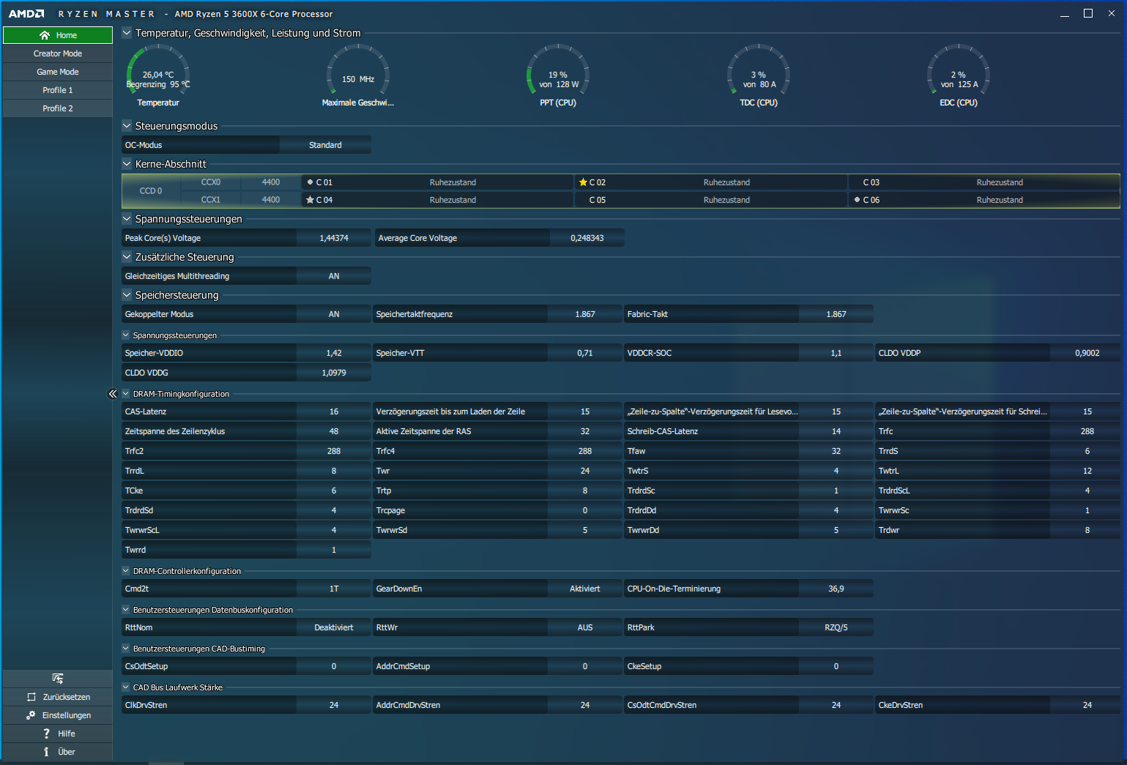Collapse the DRAM-Timingkonfiguration section
Image resolution: width=1127 pixels, height=765 pixels.
[x=126, y=394]
